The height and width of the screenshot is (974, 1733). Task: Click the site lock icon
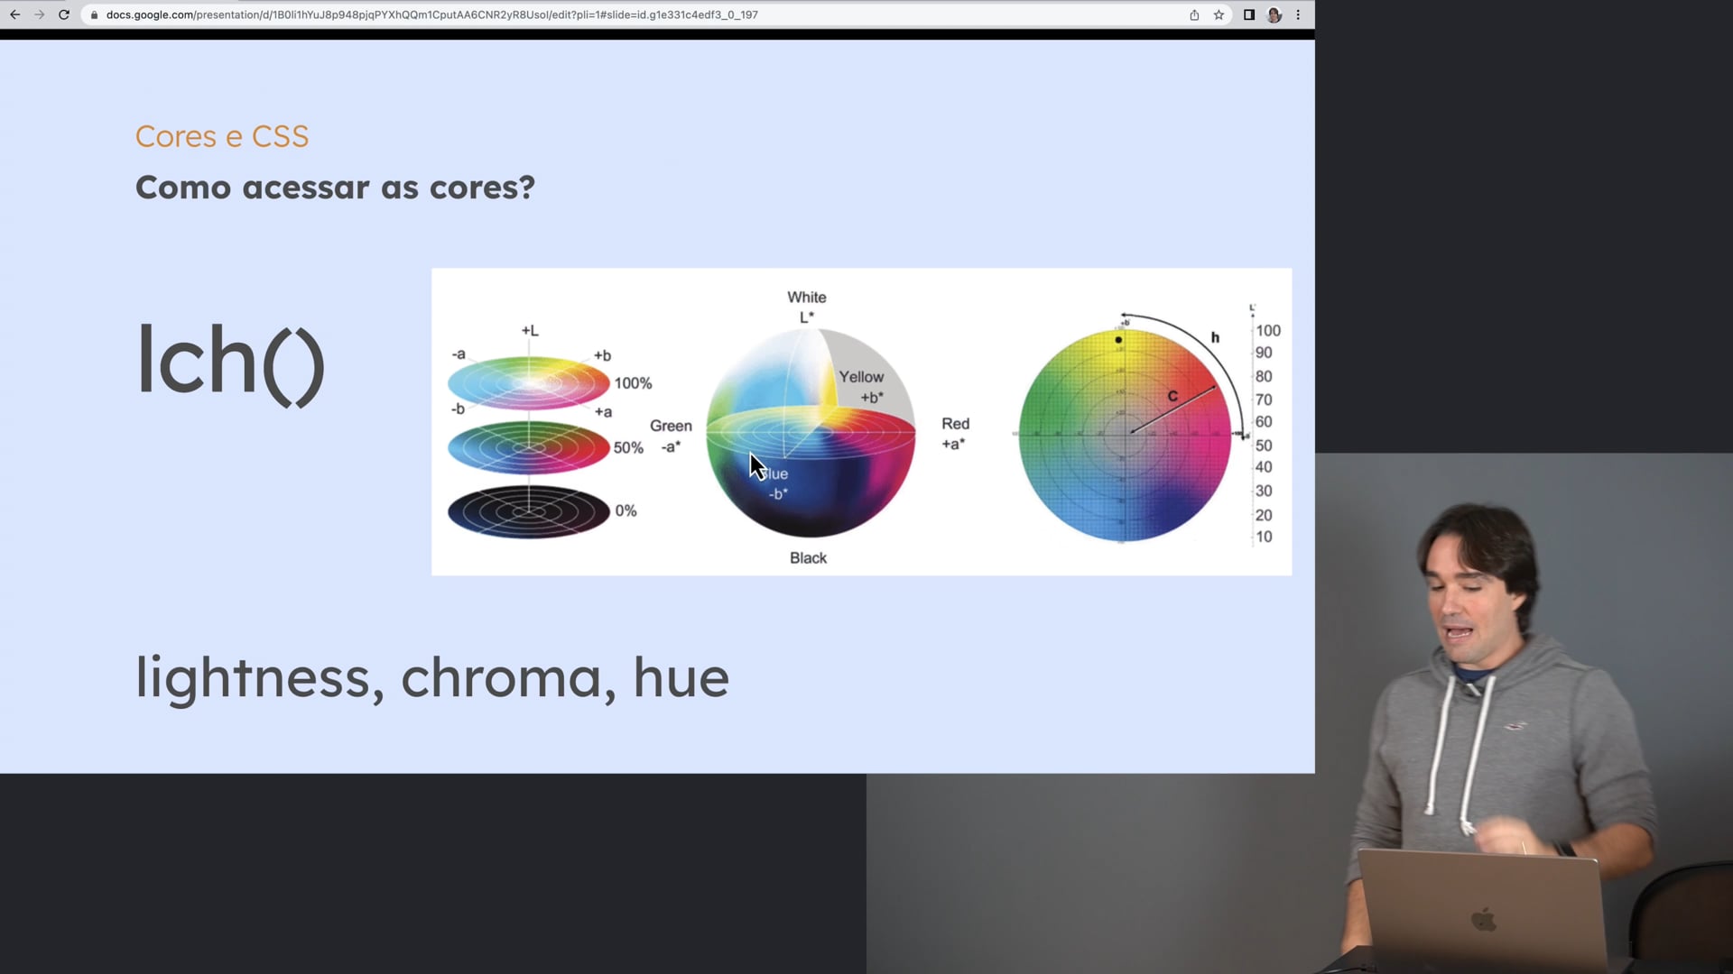pos(94,15)
